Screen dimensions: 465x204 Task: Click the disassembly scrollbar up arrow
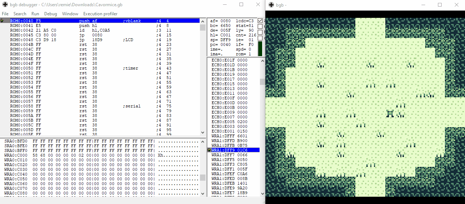click(203, 21)
